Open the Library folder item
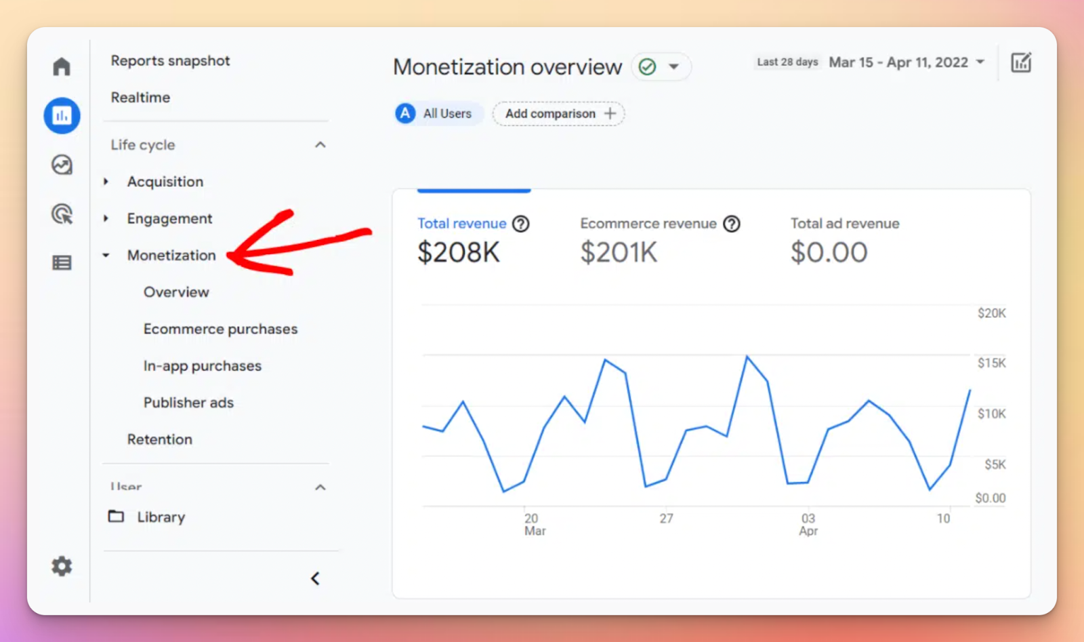Screen dimensions: 1084x642 coord(161,517)
